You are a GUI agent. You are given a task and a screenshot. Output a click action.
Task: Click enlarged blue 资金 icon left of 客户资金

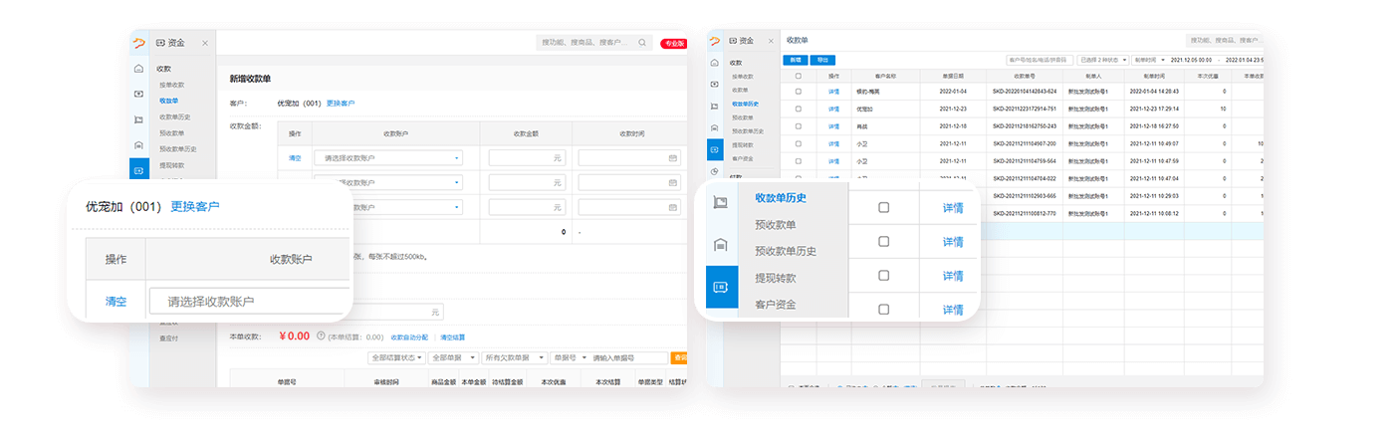point(721,287)
